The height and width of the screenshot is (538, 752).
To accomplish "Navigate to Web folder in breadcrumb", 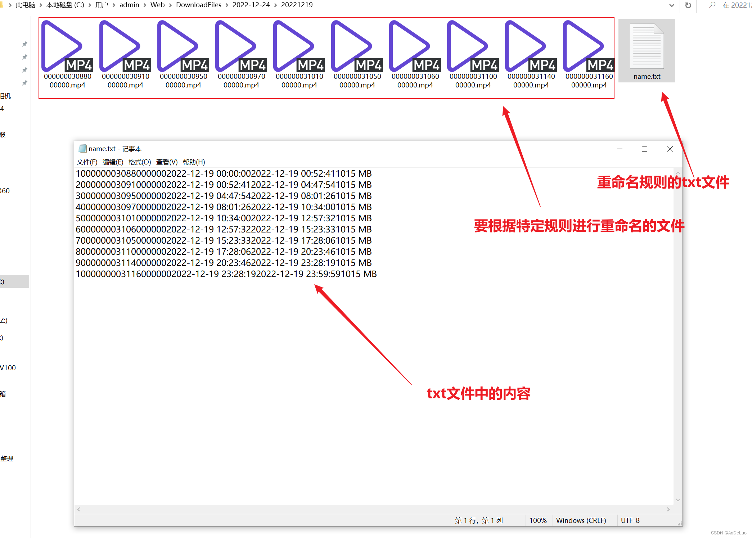I will pyautogui.click(x=157, y=5).
